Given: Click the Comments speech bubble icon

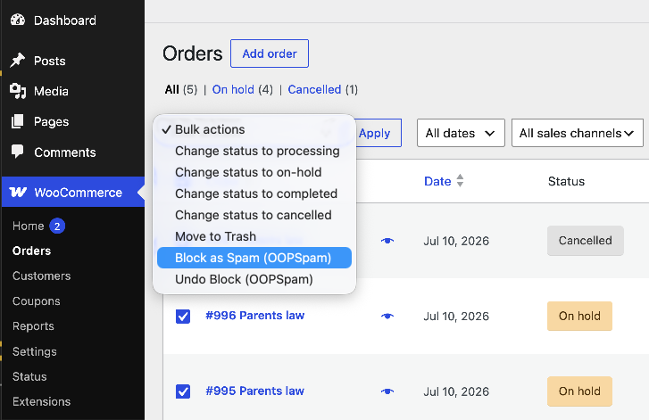Looking at the screenshot, I should 17,152.
